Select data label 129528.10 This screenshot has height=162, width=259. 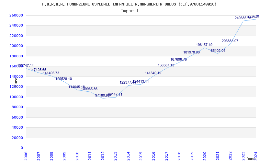click(63, 79)
